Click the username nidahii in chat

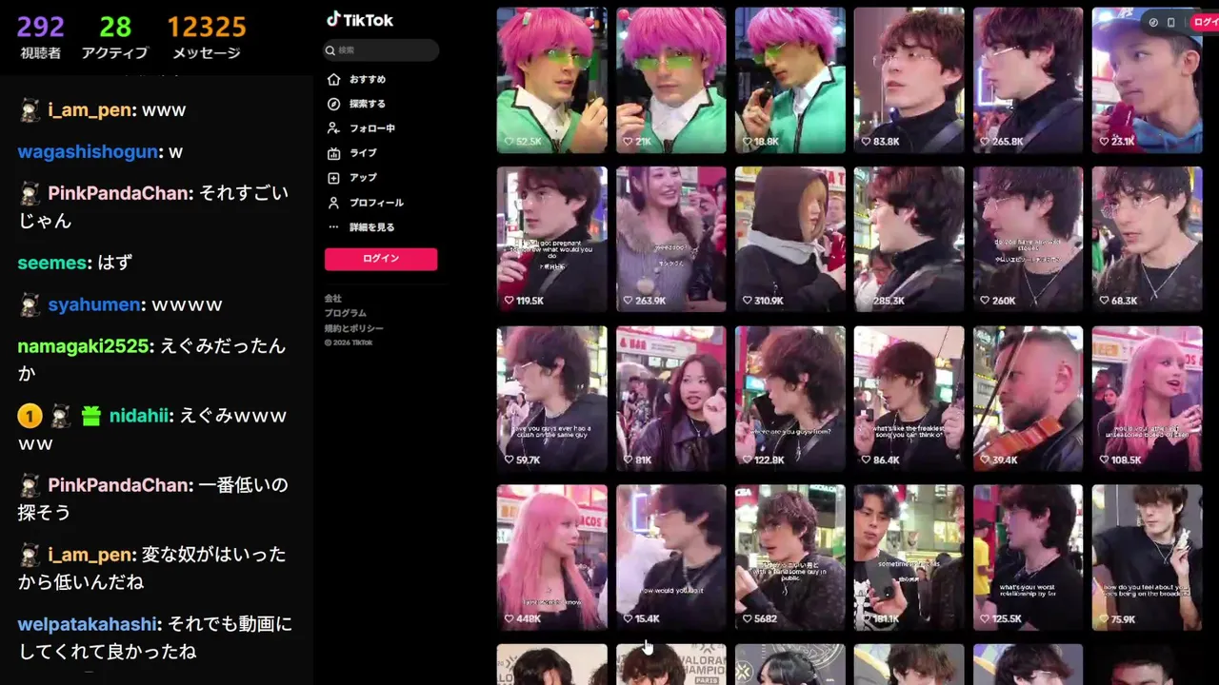point(138,416)
